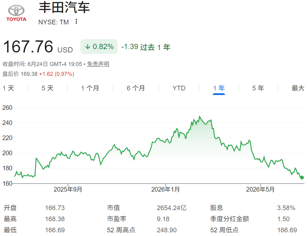
Task: Click the 丰田汽车 company title
Action: tap(64, 7)
